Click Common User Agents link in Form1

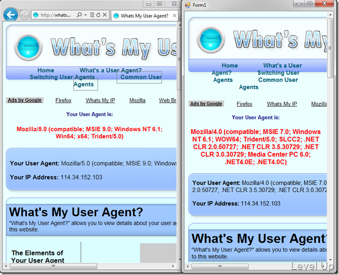pos(278,80)
